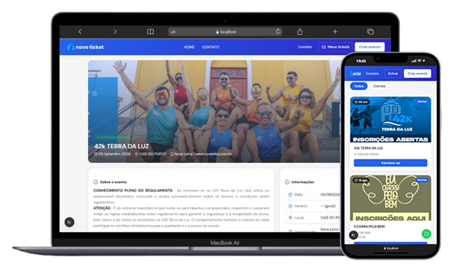453x269 pixels.
Task: Select the Todos filter chip on phone
Action: click(359, 86)
